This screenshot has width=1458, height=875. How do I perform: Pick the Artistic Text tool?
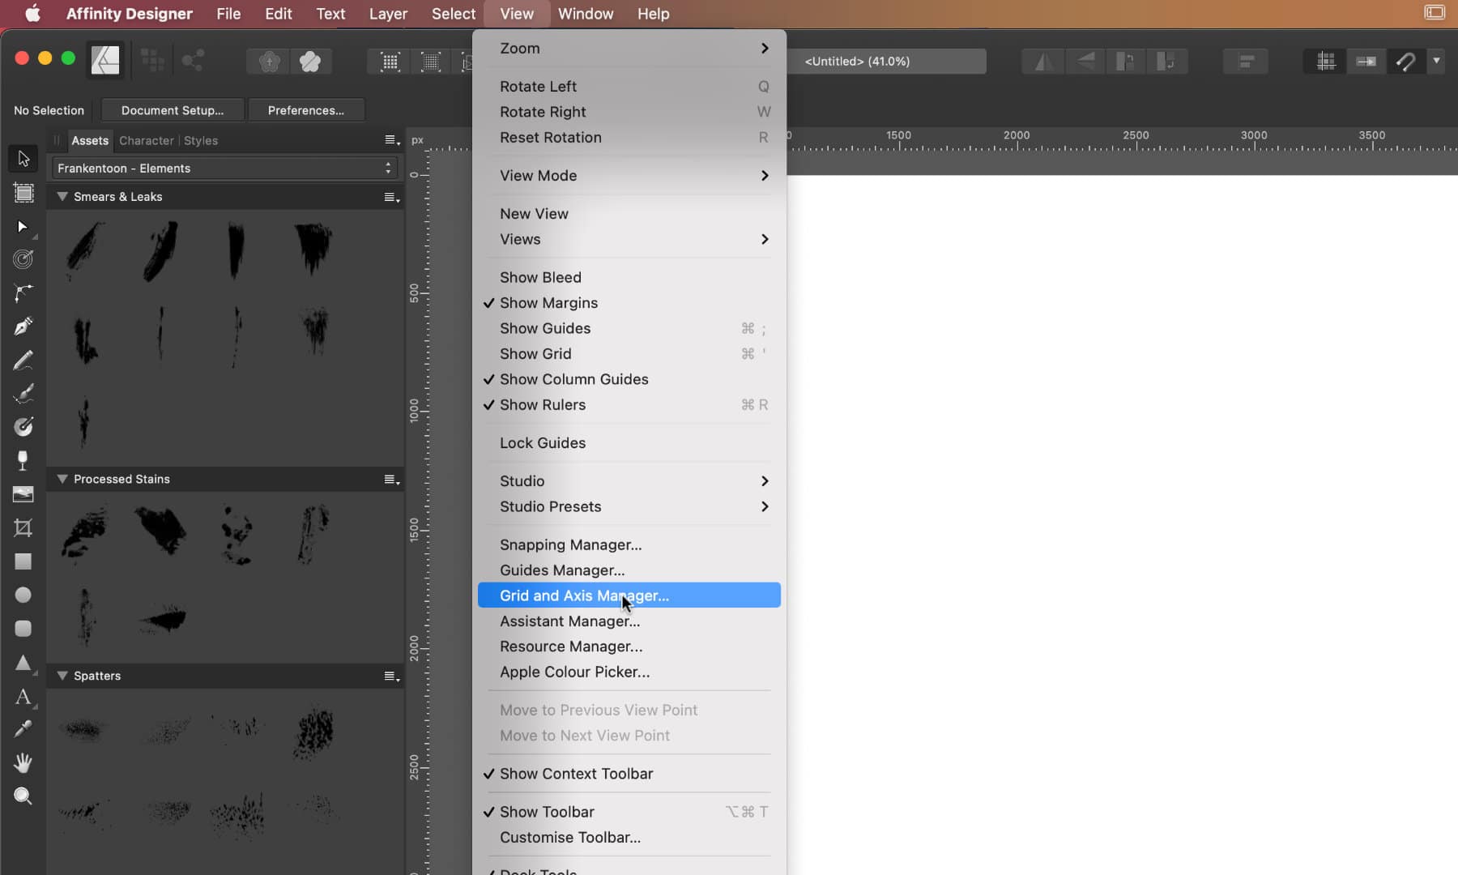point(23,697)
